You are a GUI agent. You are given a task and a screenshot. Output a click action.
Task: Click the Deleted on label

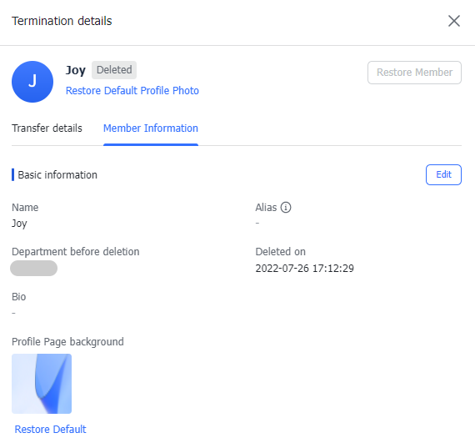point(281,252)
